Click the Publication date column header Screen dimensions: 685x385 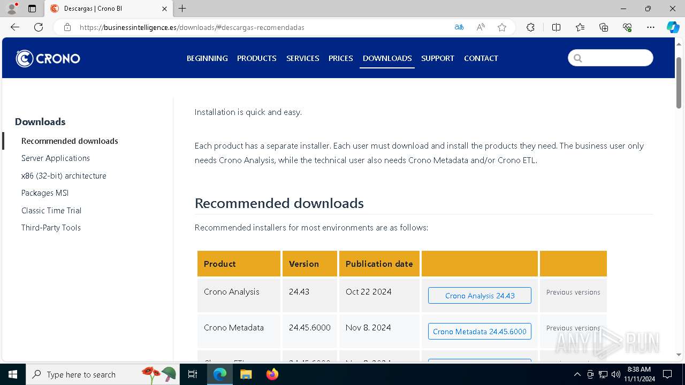pyautogui.click(x=379, y=264)
